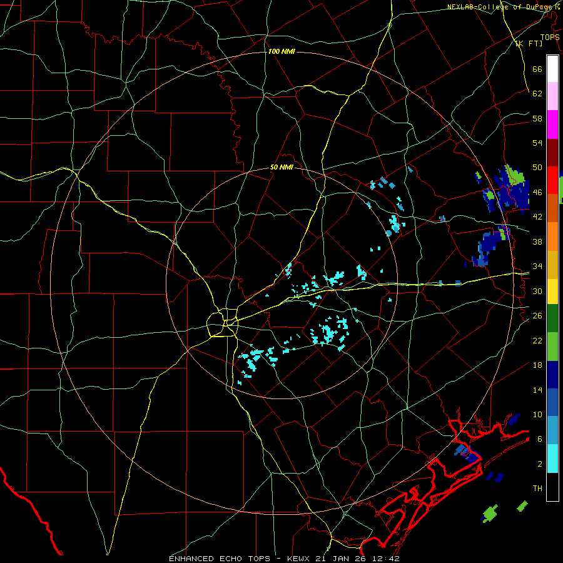
Task: Click the 2 legend value
Action: click(539, 464)
